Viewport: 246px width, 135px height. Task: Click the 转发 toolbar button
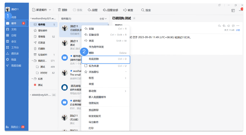(128, 10)
